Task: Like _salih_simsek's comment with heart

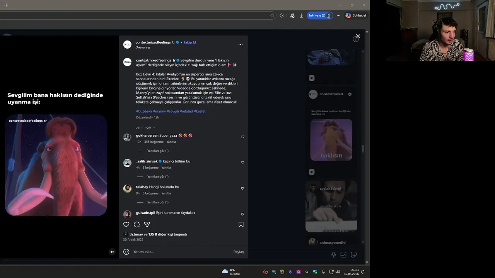Action: [x=242, y=163]
